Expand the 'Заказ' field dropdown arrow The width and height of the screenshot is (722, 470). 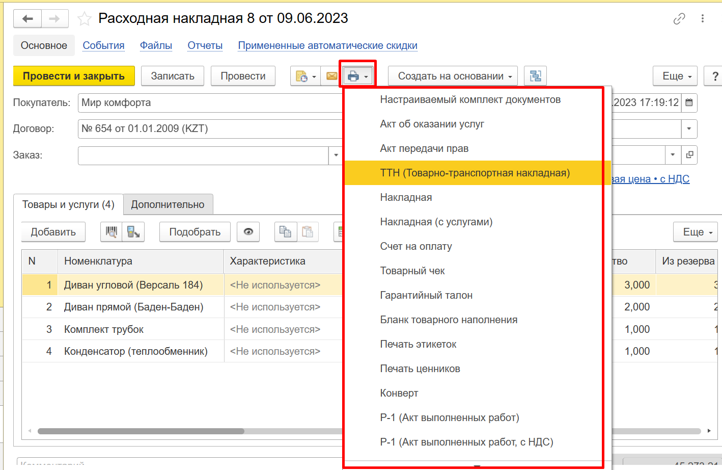click(x=336, y=155)
